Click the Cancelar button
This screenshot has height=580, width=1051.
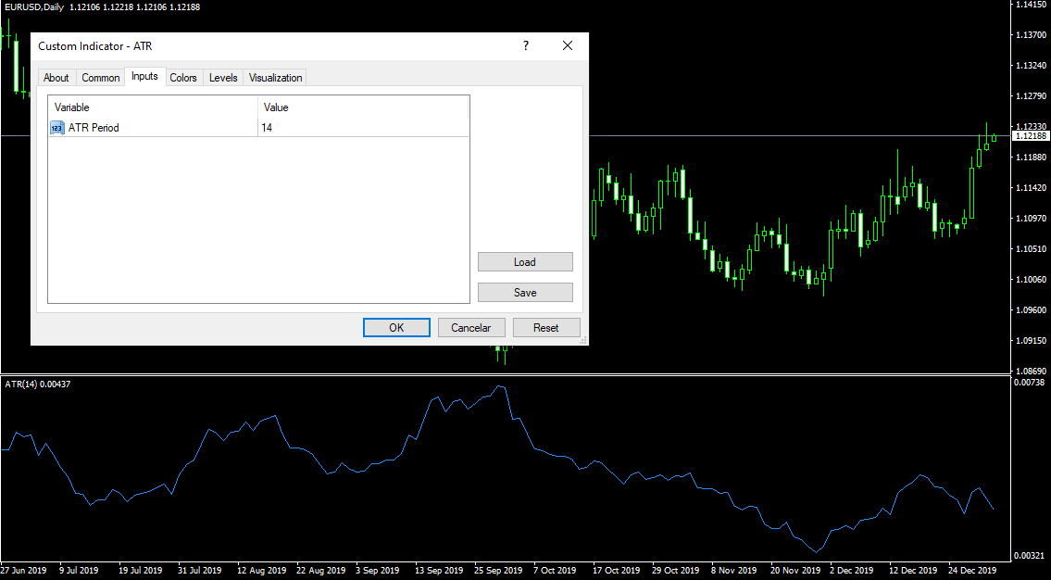471,328
